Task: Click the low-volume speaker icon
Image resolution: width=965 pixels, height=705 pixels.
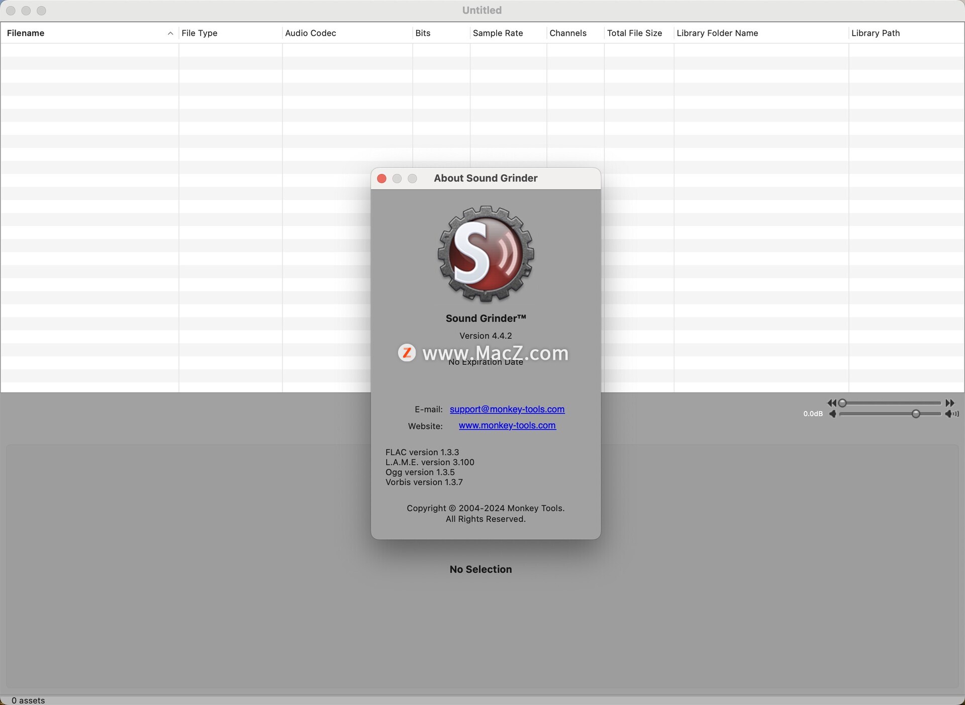Action: click(x=833, y=414)
